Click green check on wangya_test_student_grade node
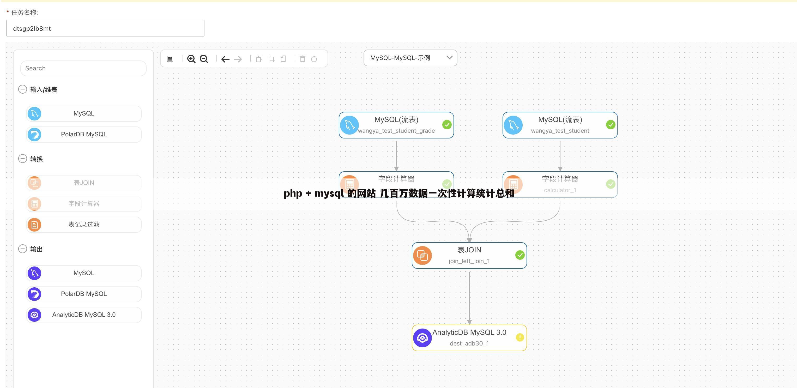797x388 pixels. pos(447,125)
